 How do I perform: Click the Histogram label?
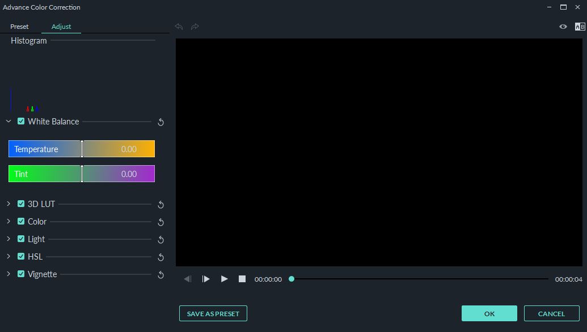pos(29,41)
